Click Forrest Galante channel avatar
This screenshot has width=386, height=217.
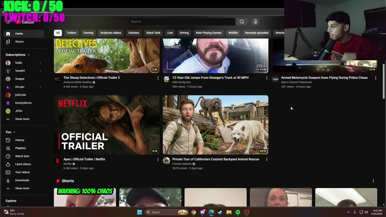(166, 161)
